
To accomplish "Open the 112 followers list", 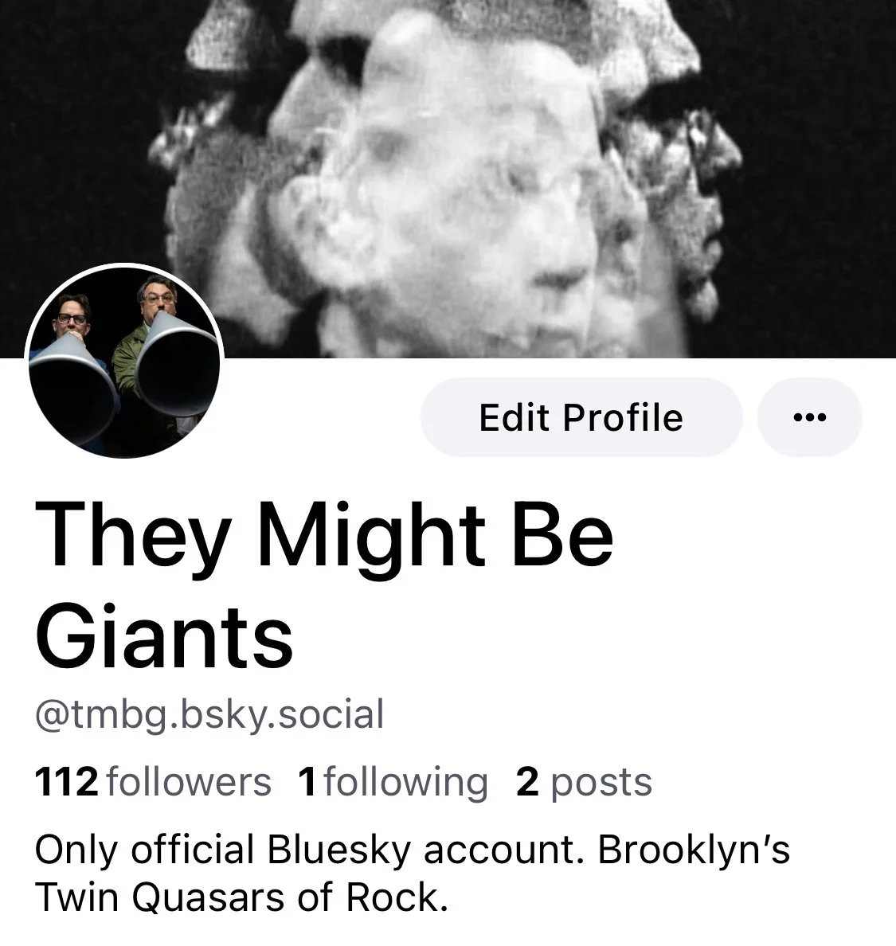I will pos(153,783).
